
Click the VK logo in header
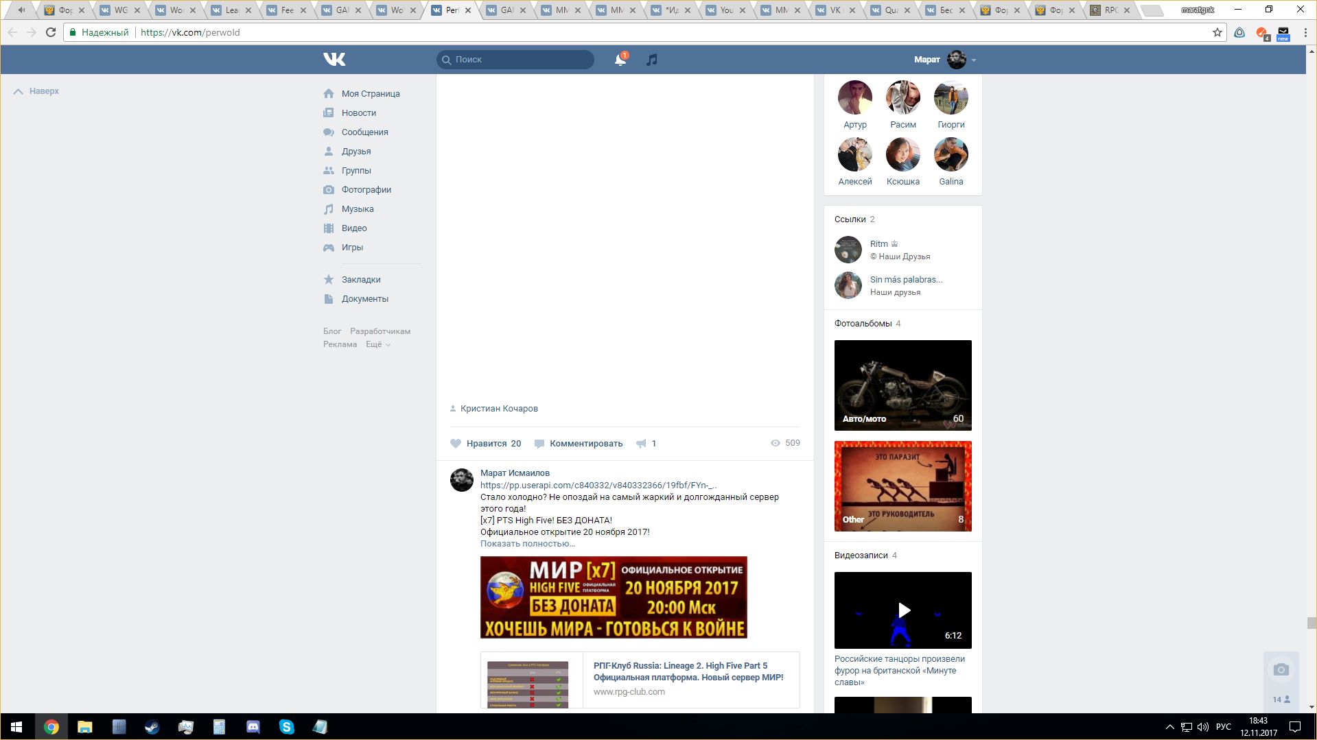(334, 60)
